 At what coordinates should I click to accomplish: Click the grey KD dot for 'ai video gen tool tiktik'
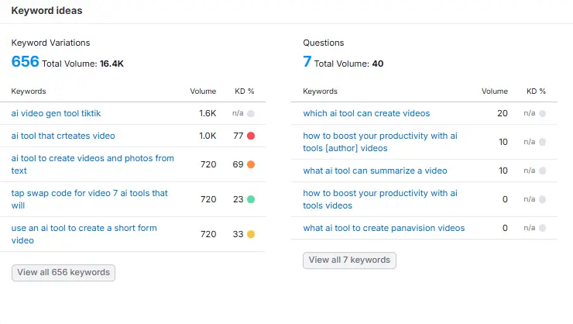[x=251, y=113]
